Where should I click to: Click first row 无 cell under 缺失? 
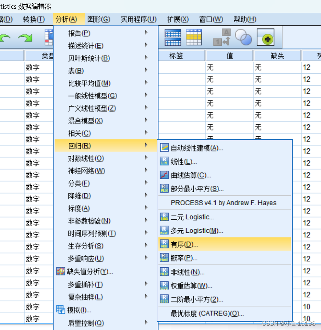tap(277, 67)
